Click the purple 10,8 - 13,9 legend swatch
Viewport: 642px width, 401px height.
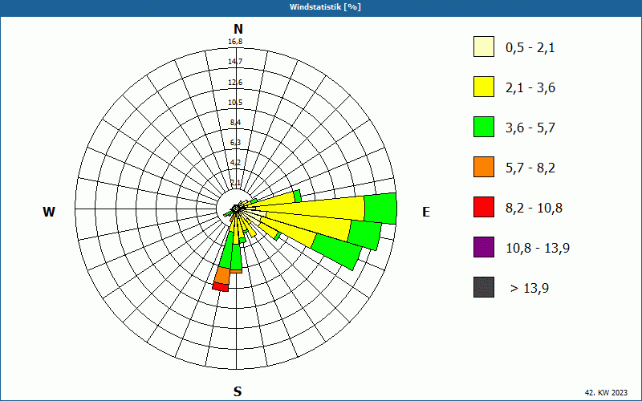[x=484, y=247]
